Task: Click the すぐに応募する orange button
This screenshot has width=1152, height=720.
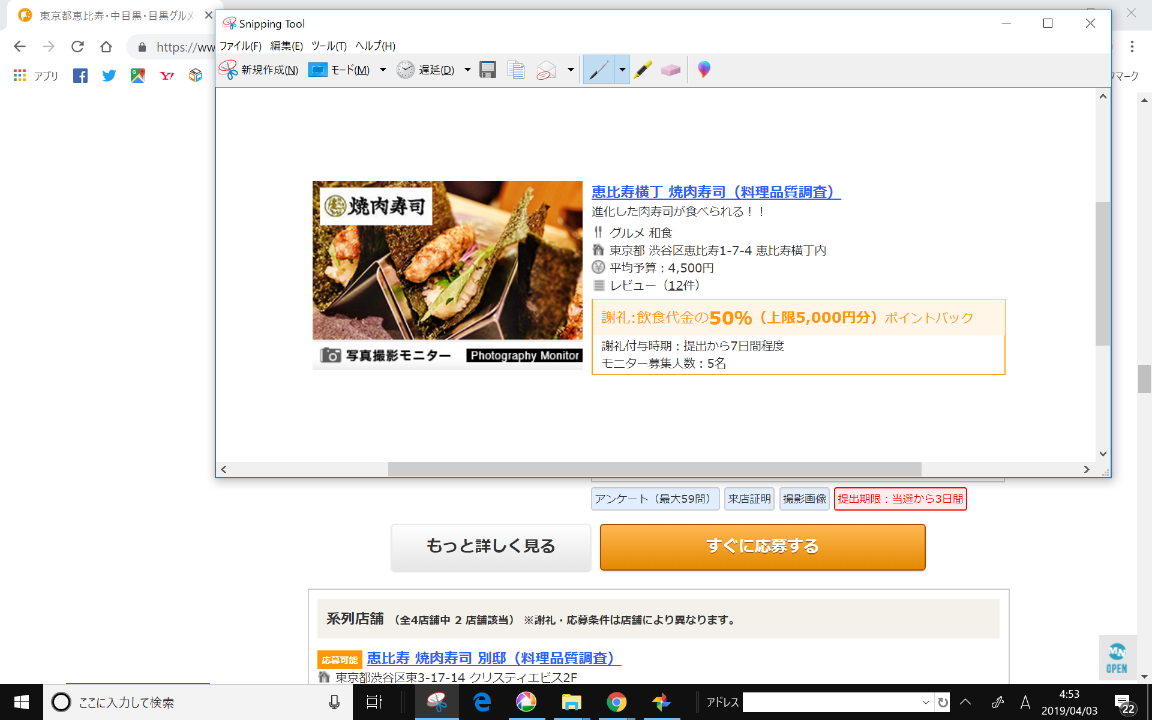Action: pyautogui.click(x=762, y=547)
